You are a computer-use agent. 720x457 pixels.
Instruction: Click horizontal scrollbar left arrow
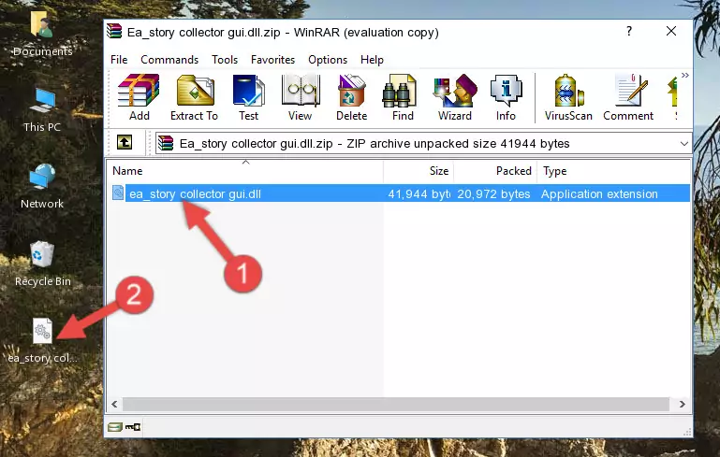(115, 405)
